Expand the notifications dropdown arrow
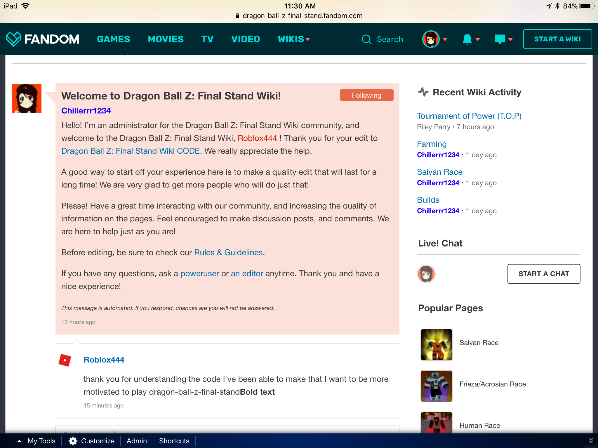598x448 pixels. (478, 39)
